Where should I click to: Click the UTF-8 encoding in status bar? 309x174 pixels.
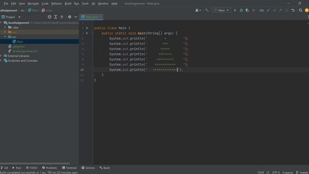(x=276, y=173)
